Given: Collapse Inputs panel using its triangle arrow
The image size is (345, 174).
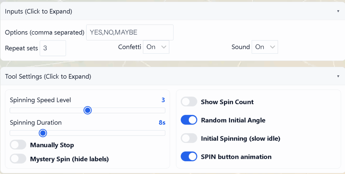Looking at the screenshot, I should point(338,11).
